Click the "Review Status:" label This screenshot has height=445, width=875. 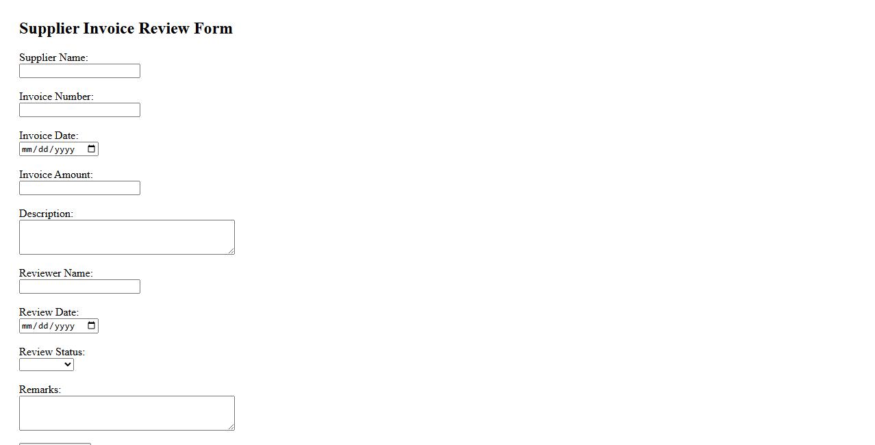[52, 352]
